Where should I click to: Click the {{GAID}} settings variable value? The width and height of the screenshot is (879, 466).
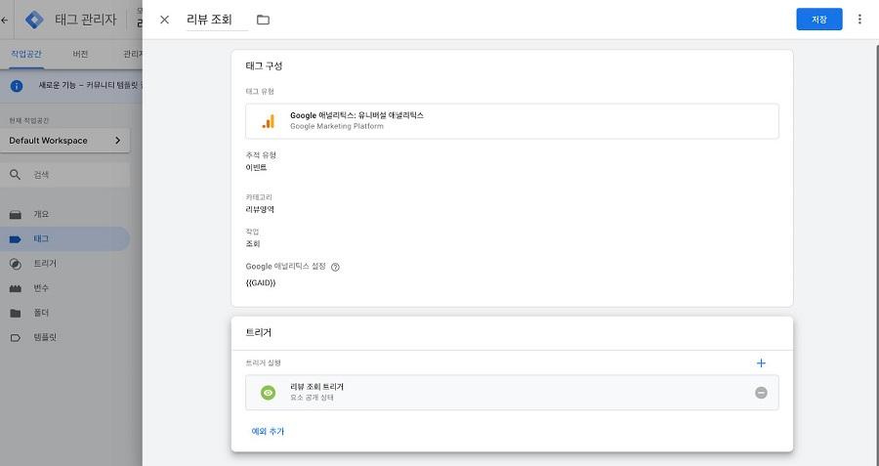pyautogui.click(x=261, y=283)
